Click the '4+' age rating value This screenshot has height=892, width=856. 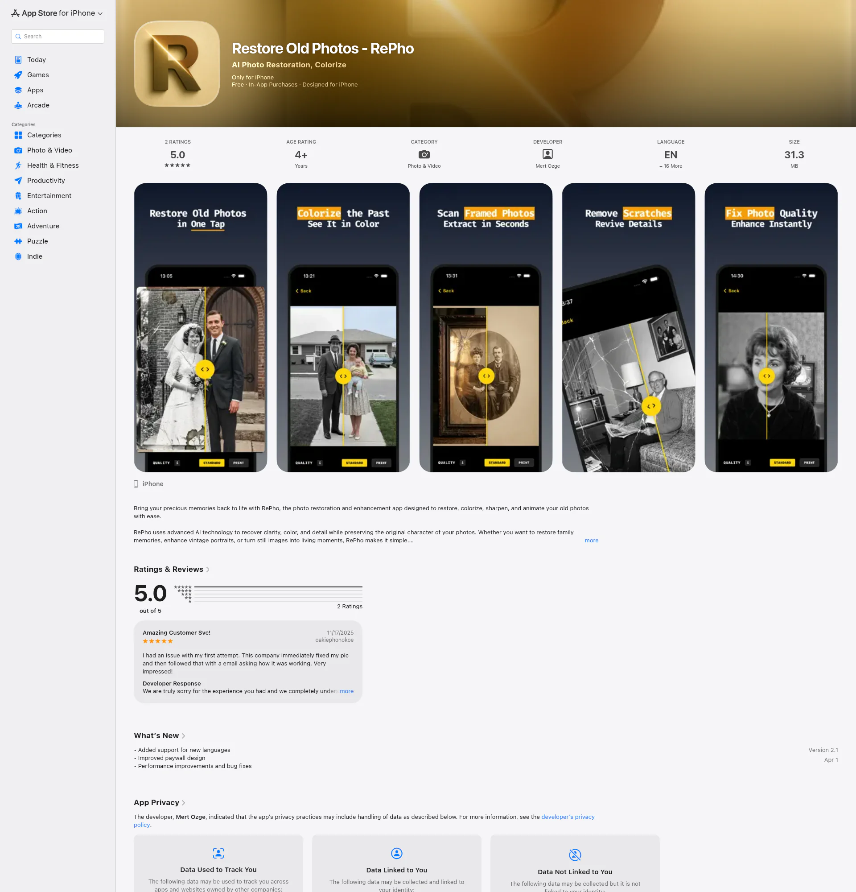coord(301,155)
